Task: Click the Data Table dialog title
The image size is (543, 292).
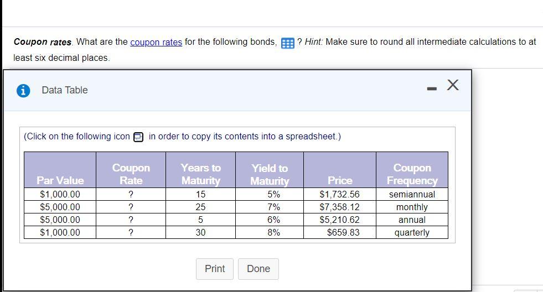Action: pyautogui.click(x=65, y=90)
